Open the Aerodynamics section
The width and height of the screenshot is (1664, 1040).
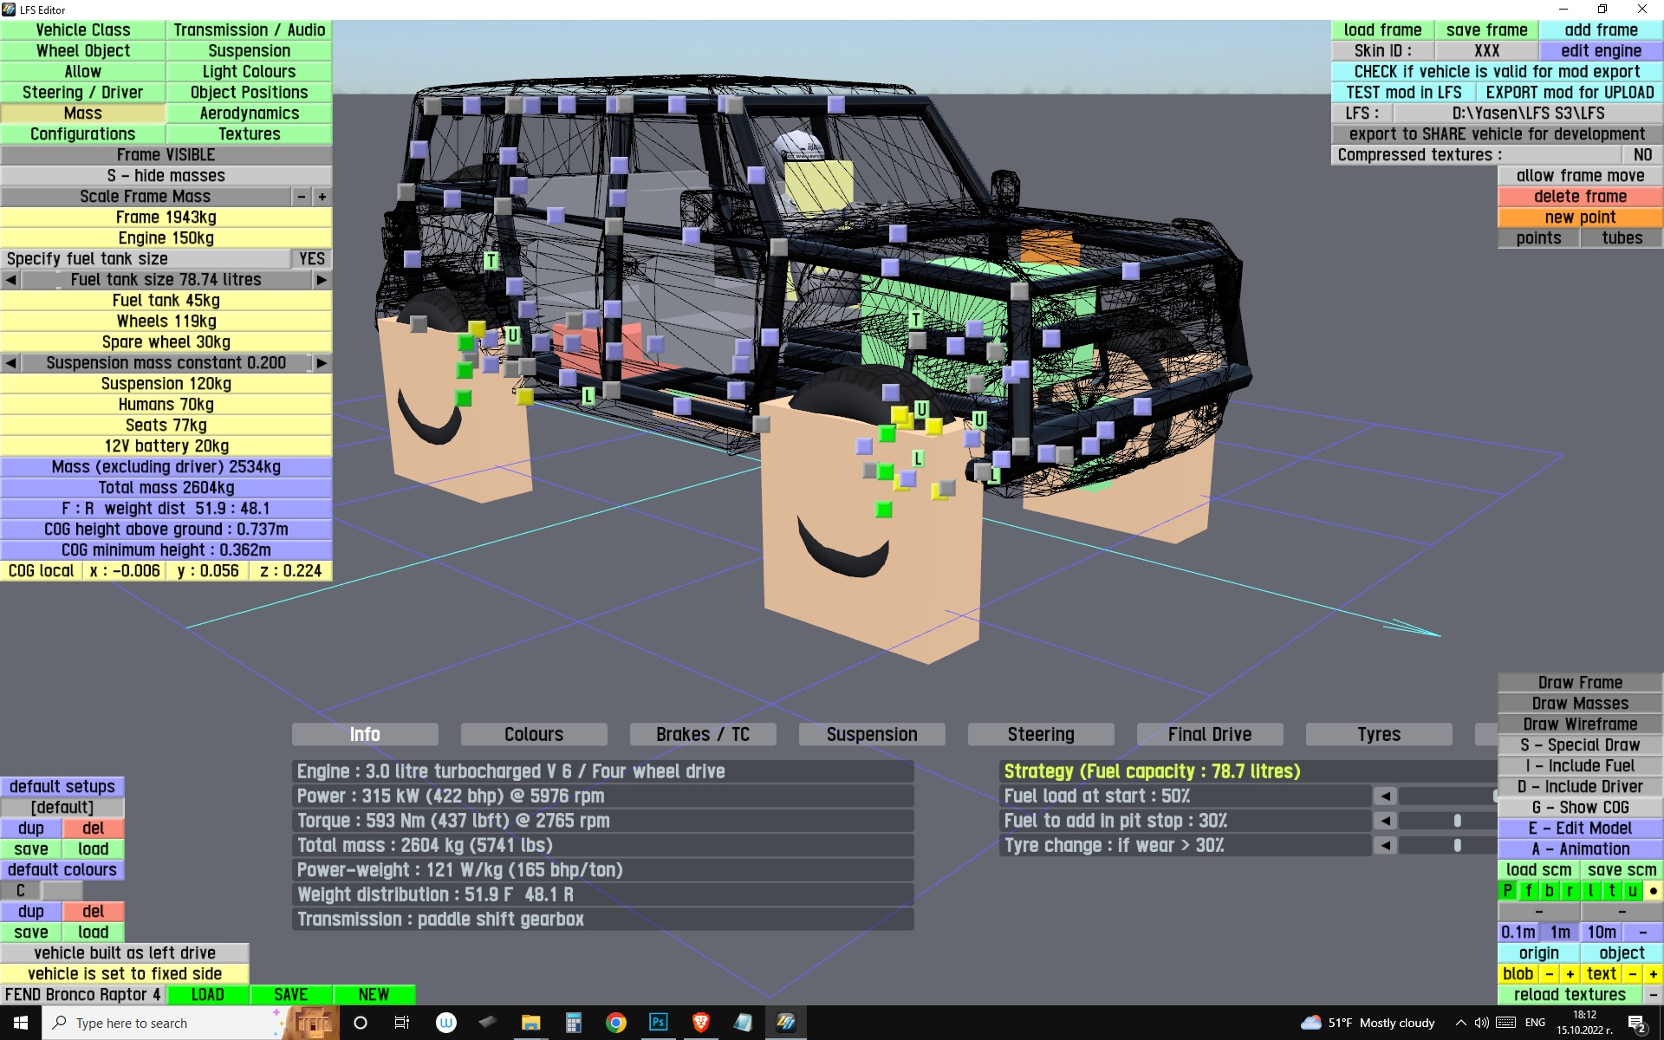click(x=249, y=114)
